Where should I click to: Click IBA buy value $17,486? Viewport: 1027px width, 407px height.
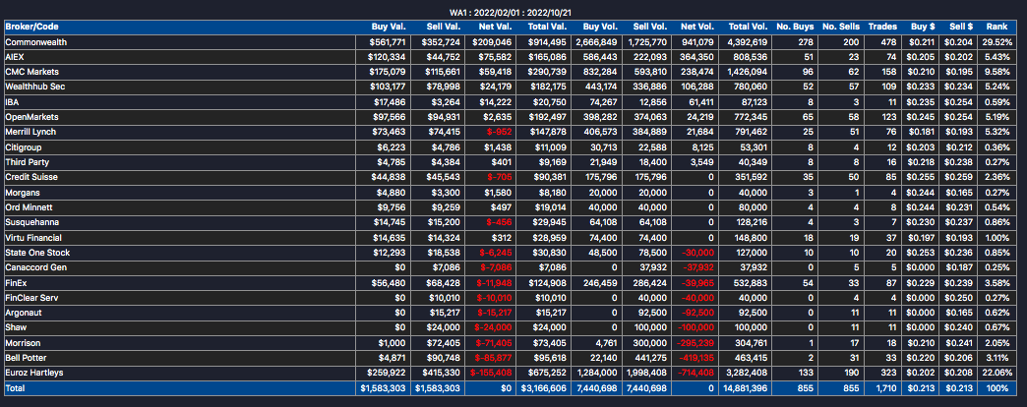(x=391, y=102)
